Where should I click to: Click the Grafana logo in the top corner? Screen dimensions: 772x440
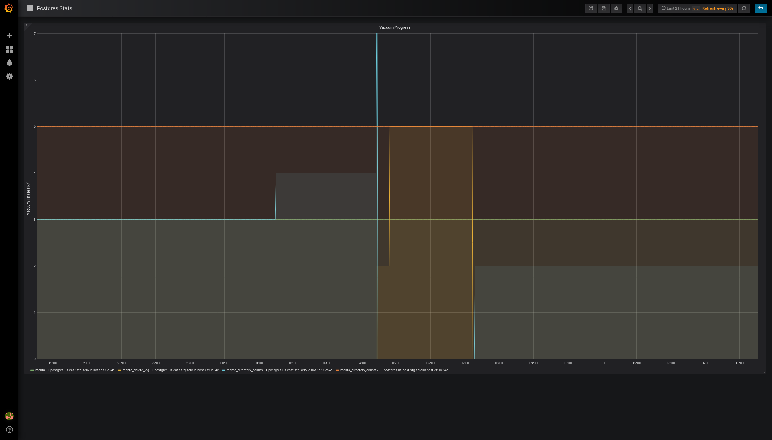coord(8,8)
